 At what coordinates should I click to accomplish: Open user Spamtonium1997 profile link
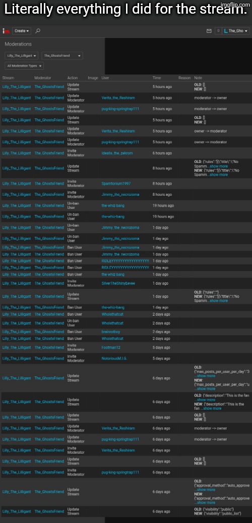(115, 184)
